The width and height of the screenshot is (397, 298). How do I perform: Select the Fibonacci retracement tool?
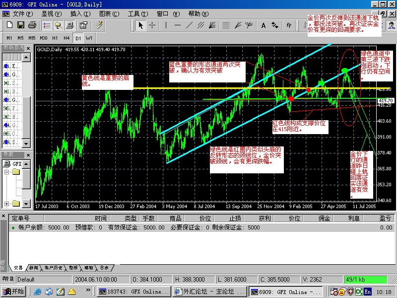[226, 25]
